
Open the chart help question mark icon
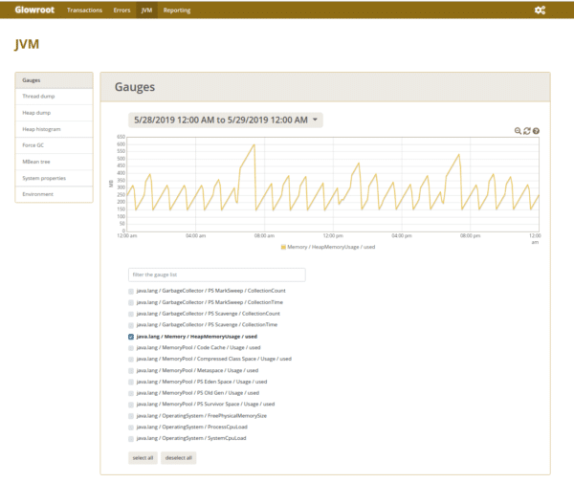coord(536,131)
